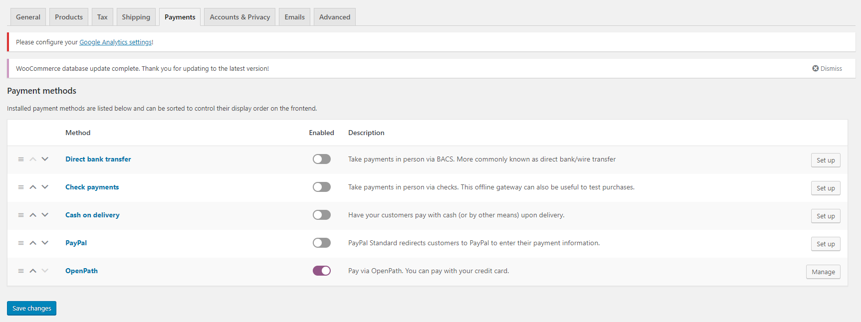861x322 pixels.
Task: Open the Advanced settings tab
Action: pyautogui.click(x=335, y=17)
